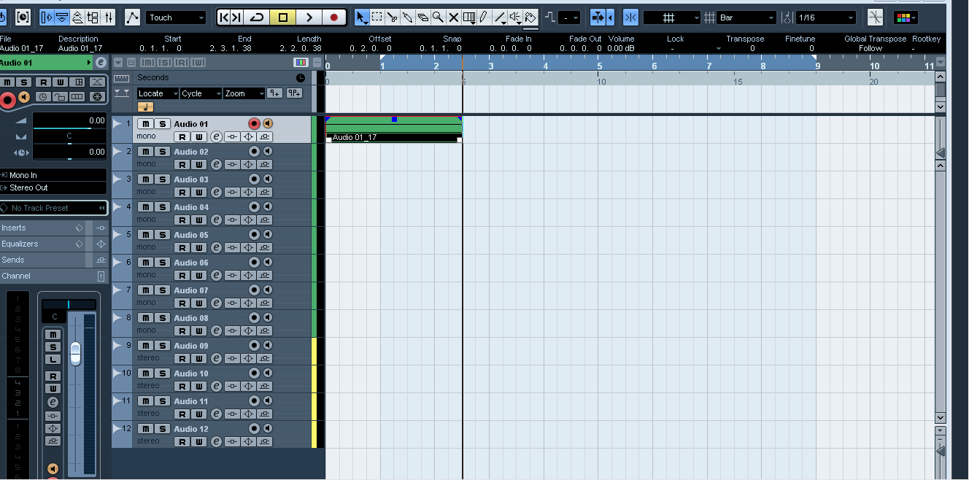Click the Seconds ruler track label

[153, 77]
